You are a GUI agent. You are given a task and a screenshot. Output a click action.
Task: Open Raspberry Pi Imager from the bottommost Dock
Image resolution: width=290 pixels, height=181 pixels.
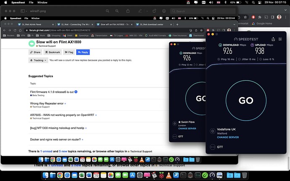(x=161, y=175)
